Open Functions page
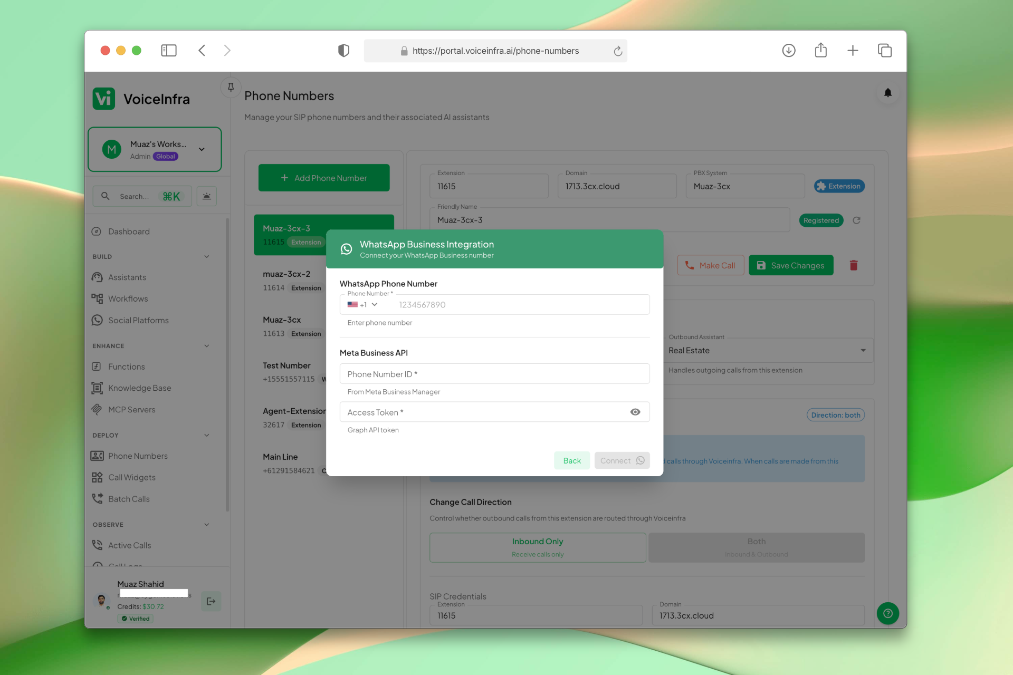This screenshot has height=675, width=1013. 127,367
